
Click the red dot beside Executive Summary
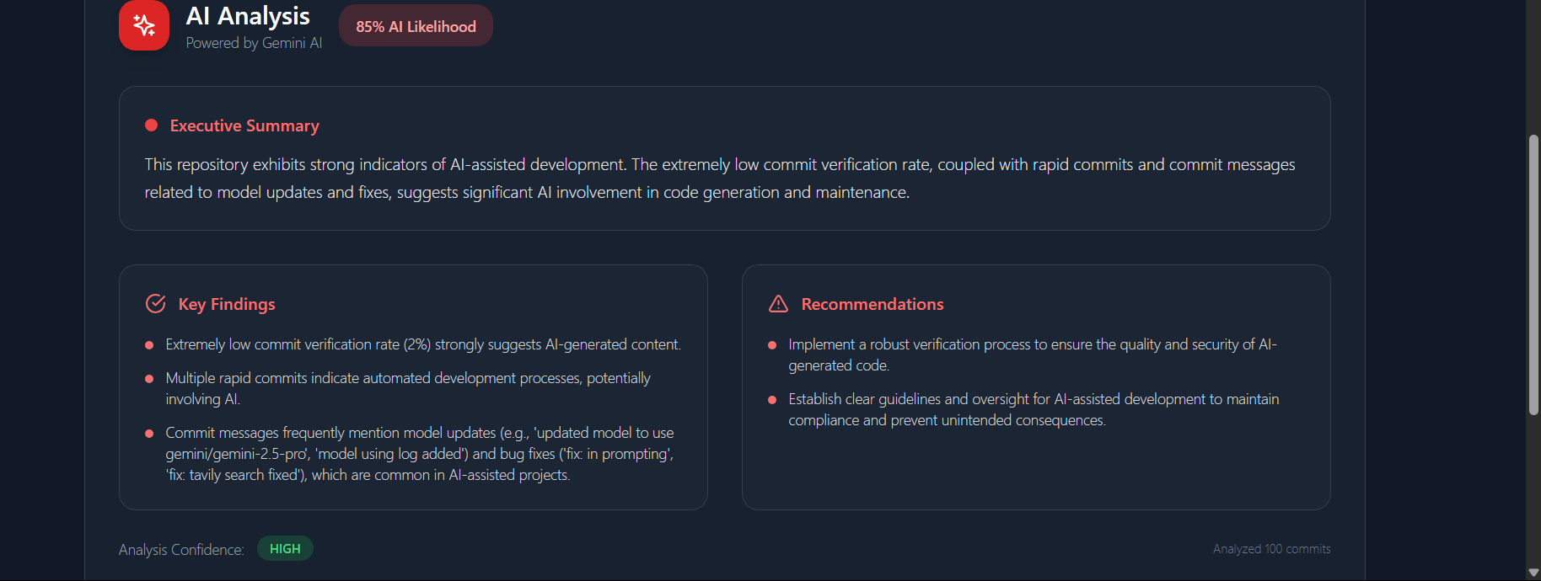(x=152, y=125)
